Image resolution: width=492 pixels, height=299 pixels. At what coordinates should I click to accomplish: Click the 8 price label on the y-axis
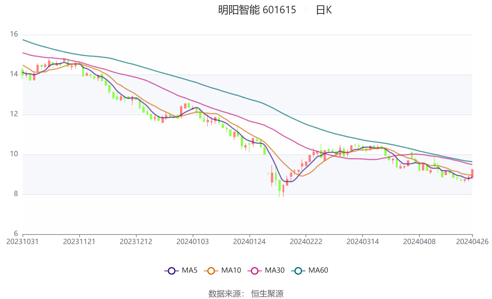coord(16,194)
